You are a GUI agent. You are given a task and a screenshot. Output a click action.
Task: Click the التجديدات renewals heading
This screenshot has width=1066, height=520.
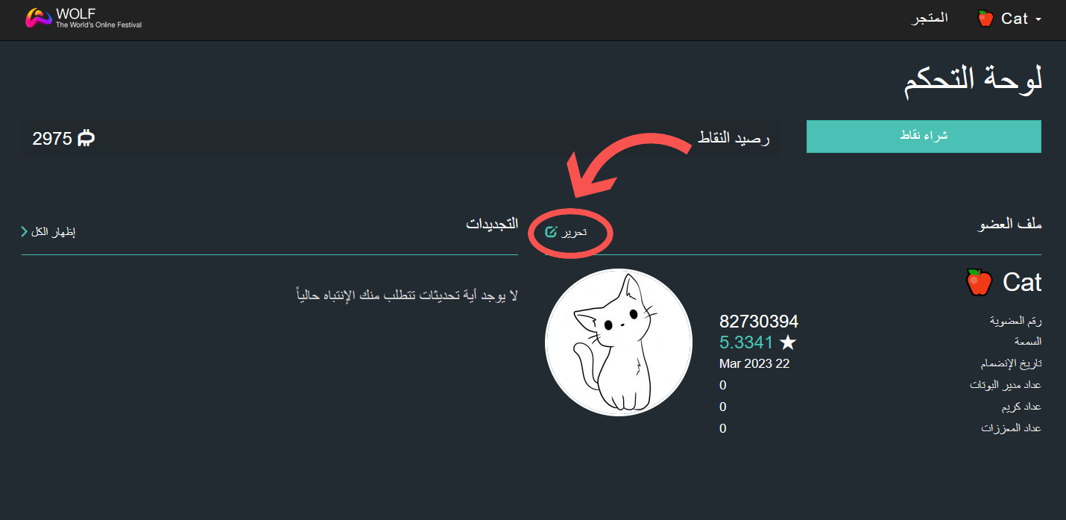492,224
